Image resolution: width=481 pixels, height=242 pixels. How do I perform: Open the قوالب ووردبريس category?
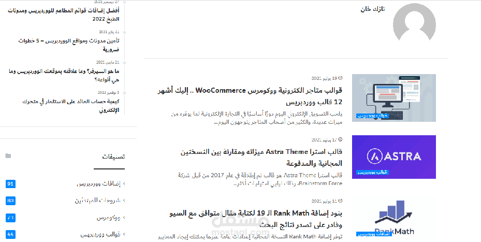100,234
